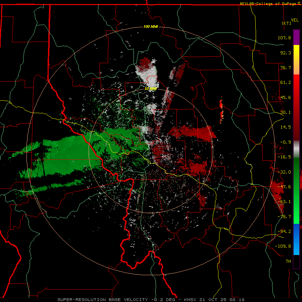The width and height of the screenshot is (302, 302).
Task: Click the -0.9 velocity scale value
Action: click(x=286, y=142)
